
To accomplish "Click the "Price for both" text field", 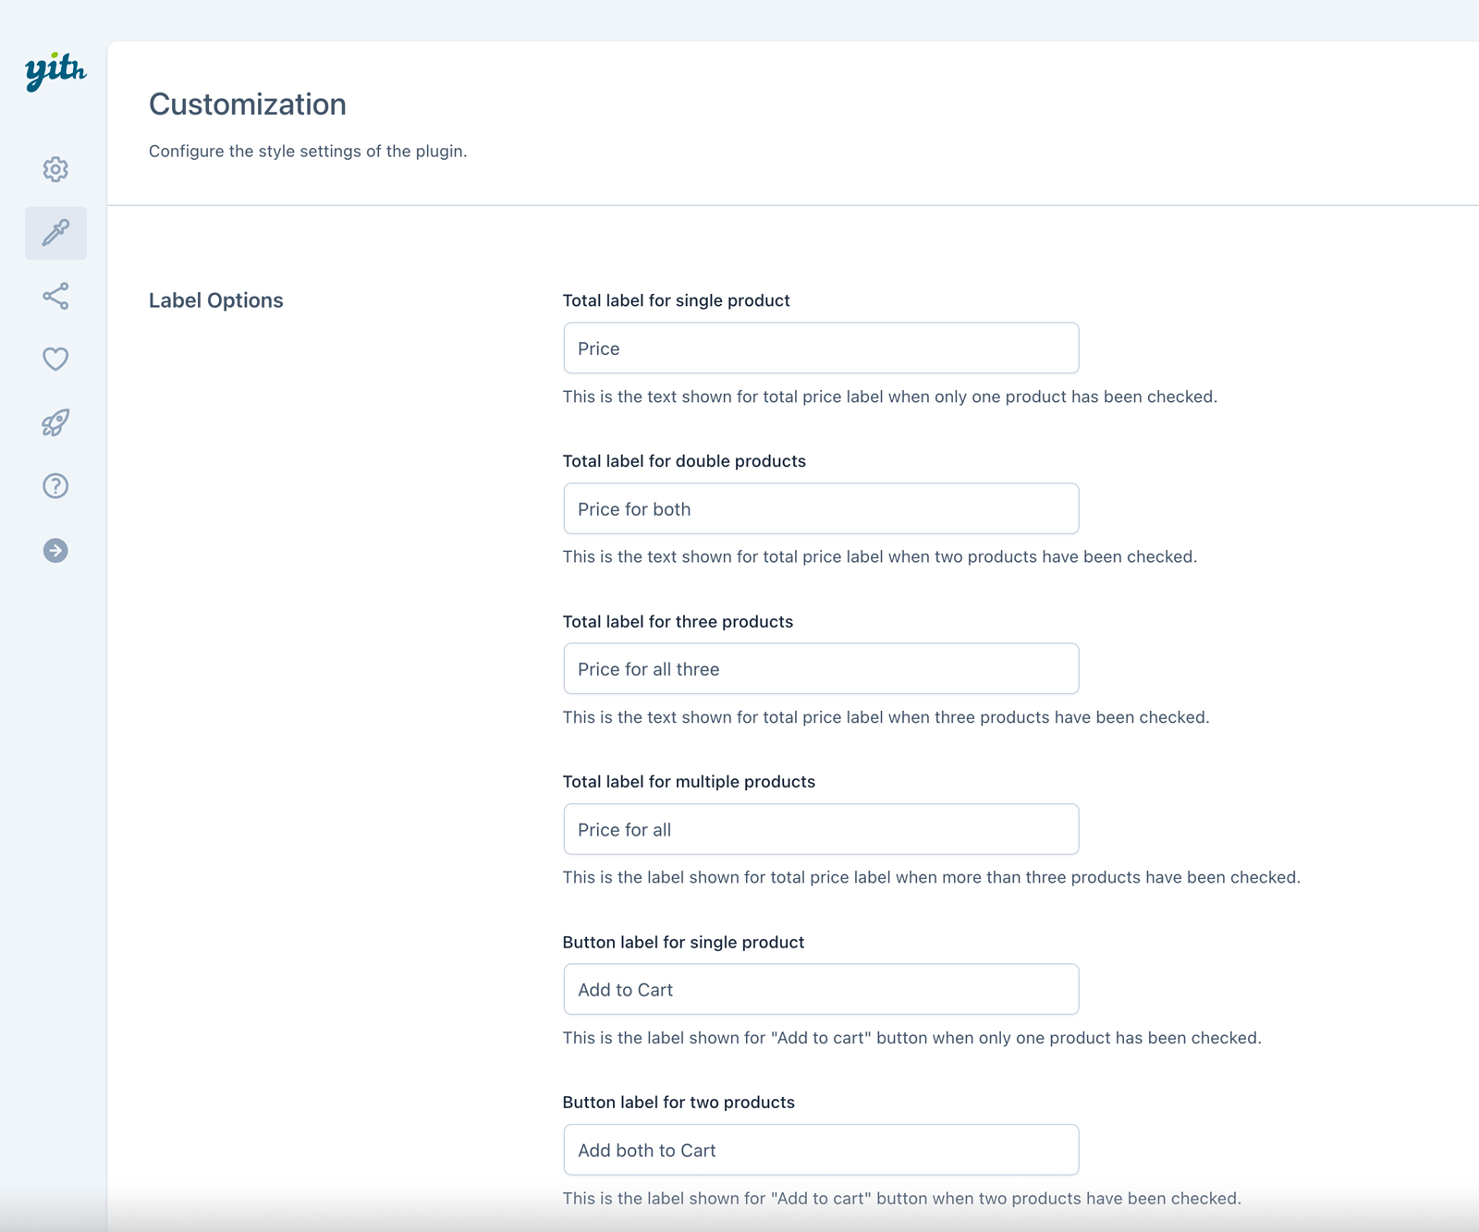I will 821,509.
